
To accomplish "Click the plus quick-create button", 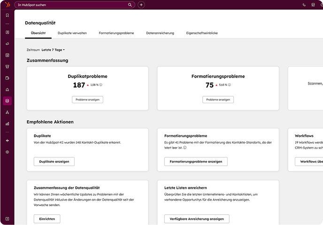I will pos(141,5).
